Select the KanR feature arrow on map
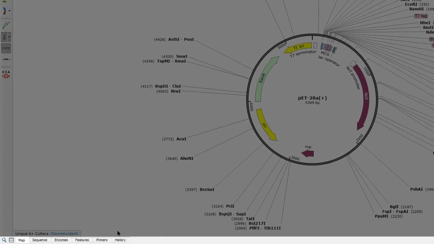434x244 pixels. tap(264, 79)
